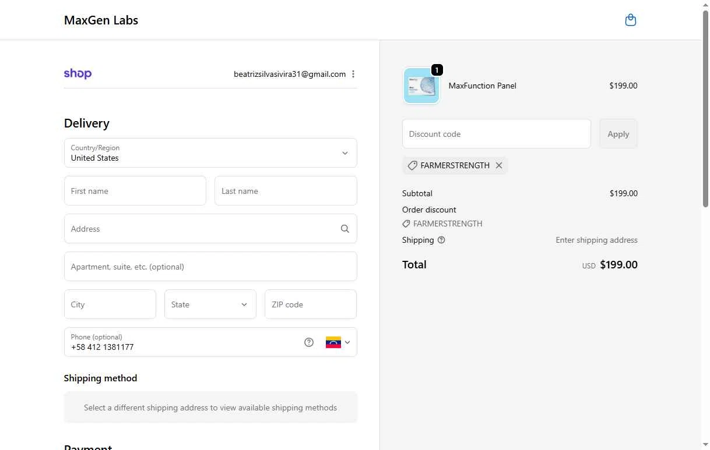Show shipping info help icon
Image resolution: width=710 pixels, height=450 pixels.
tap(441, 240)
